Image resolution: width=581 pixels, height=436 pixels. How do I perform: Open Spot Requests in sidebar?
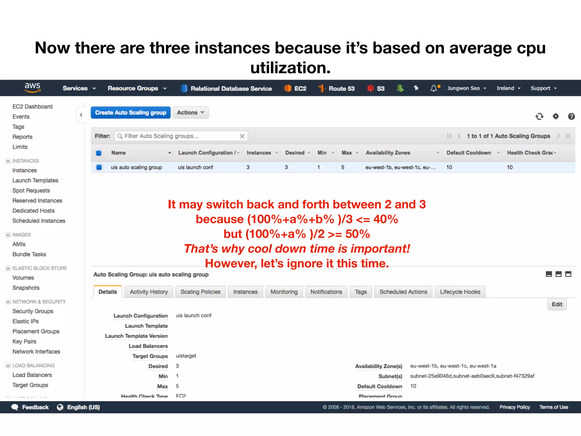tap(31, 190)
